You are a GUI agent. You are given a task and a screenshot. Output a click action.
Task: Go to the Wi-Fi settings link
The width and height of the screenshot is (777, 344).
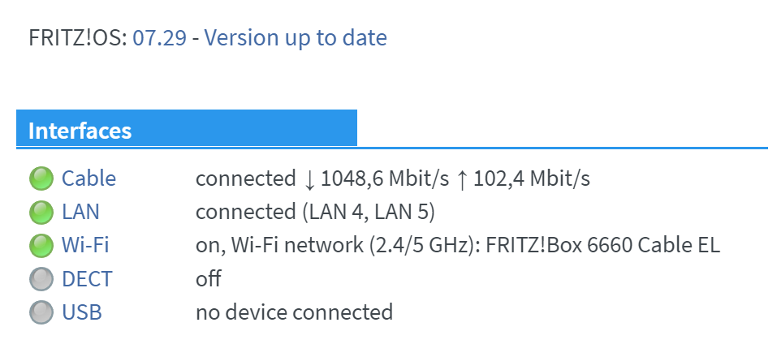pyautogui.click(x=85, y=246)
